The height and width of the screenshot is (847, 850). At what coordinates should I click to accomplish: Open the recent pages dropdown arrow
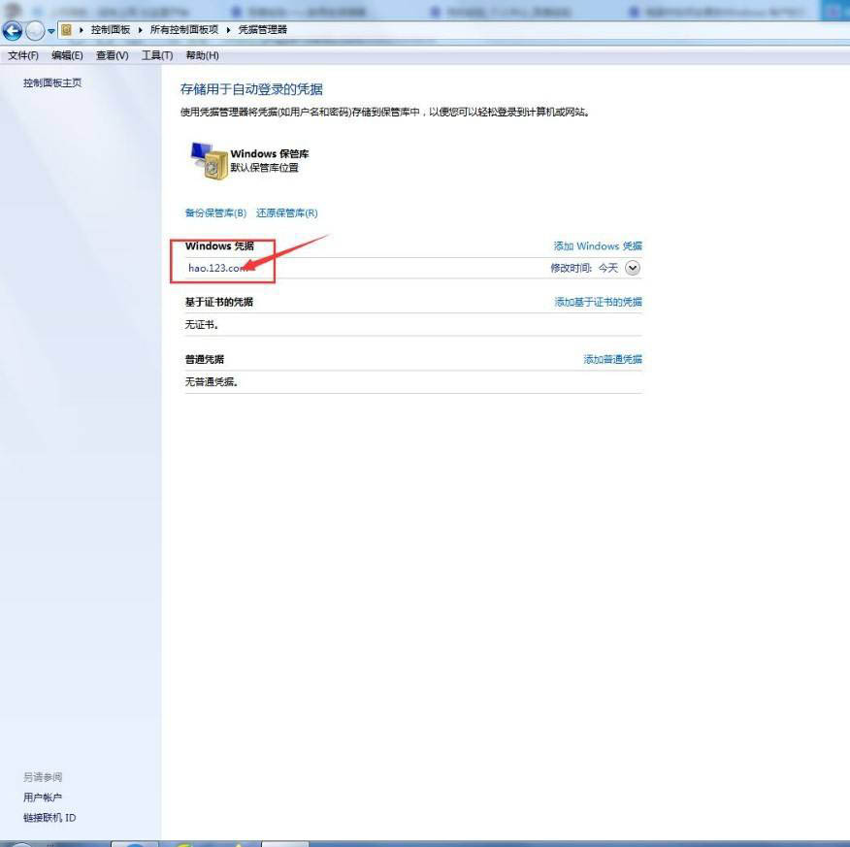coord(51,31)
